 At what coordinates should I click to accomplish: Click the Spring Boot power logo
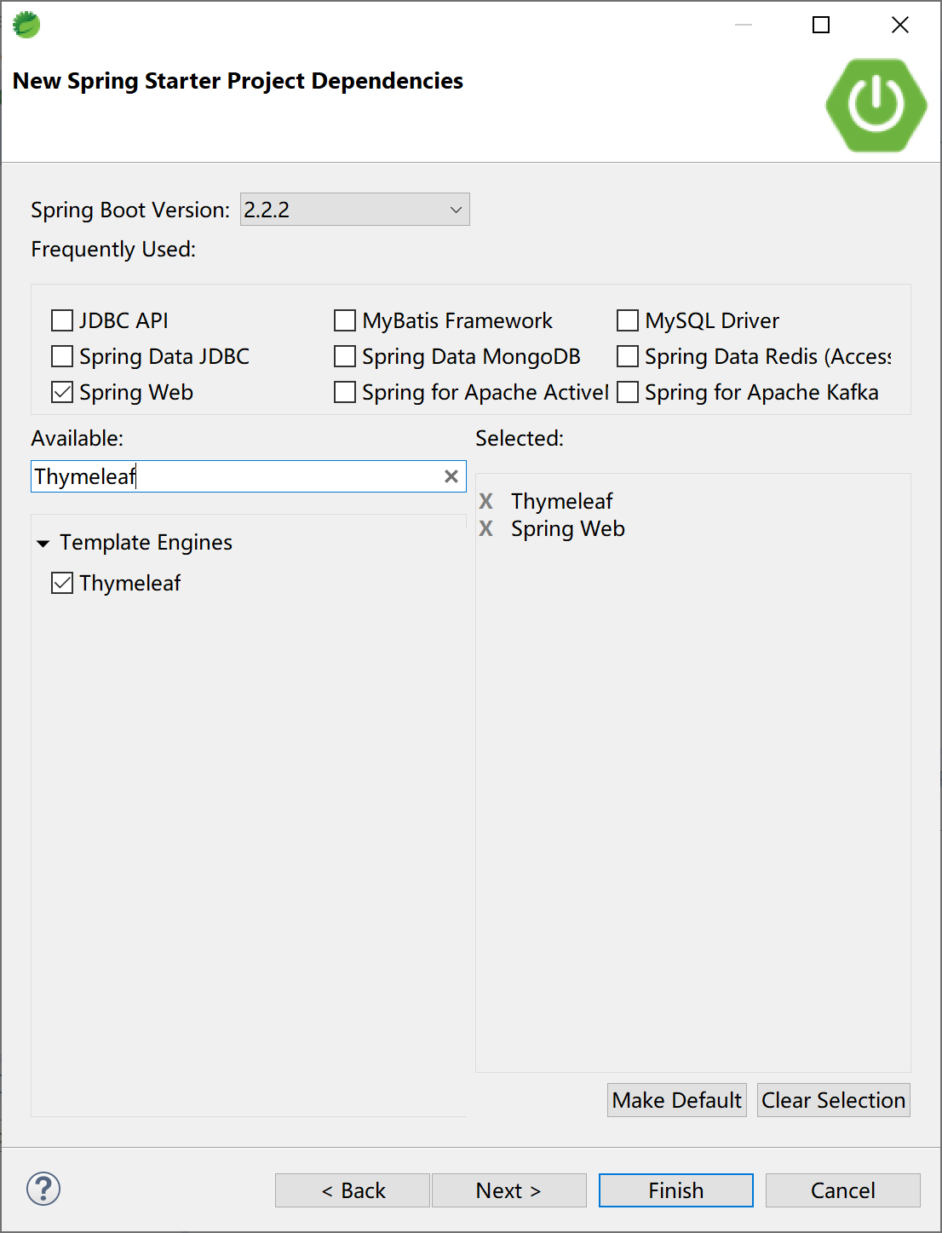pyautogui.click(x=876, y=106)
